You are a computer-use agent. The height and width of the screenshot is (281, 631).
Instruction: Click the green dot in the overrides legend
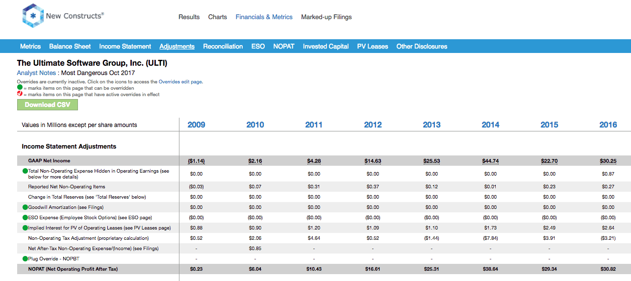pyautogui.click(x=20, y=88)
